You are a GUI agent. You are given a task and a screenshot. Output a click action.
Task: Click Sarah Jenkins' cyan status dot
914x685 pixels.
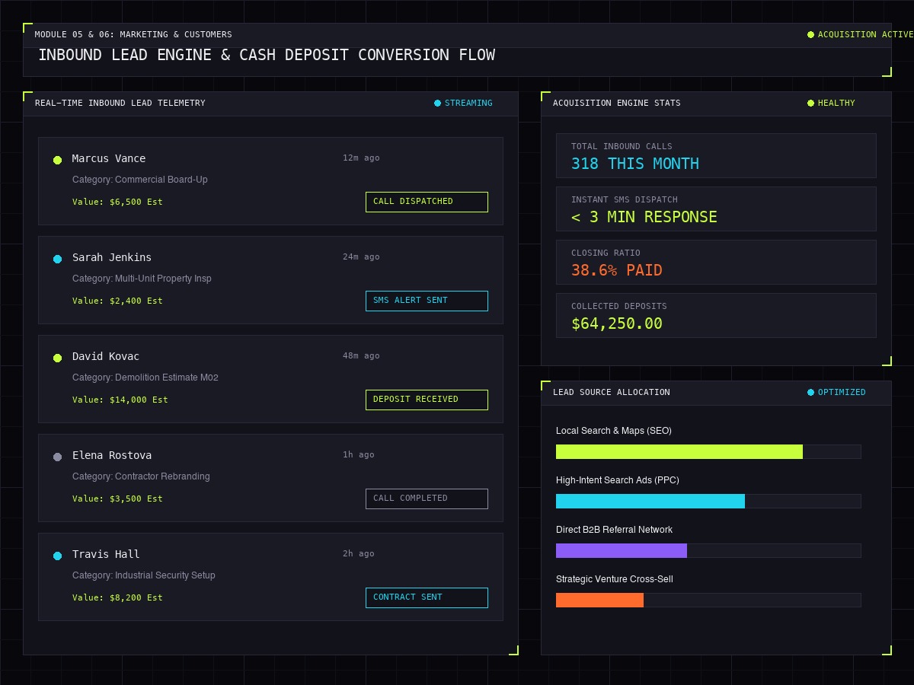click(x=57, y=259)
